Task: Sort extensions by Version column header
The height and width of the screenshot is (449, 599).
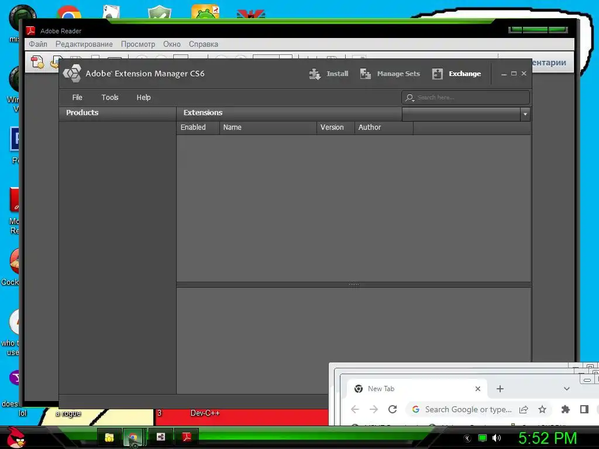Action: pyautogui.click(x=335, y=127)
